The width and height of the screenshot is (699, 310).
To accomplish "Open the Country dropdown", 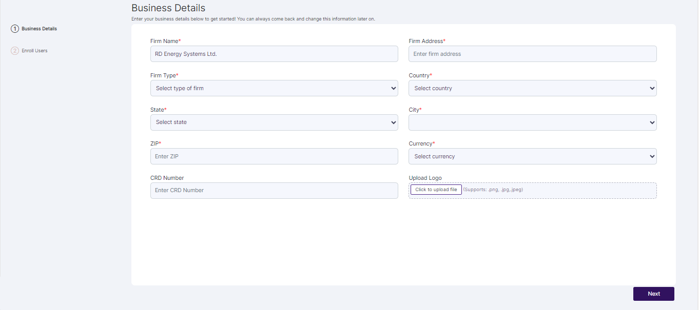I will 532,88.
